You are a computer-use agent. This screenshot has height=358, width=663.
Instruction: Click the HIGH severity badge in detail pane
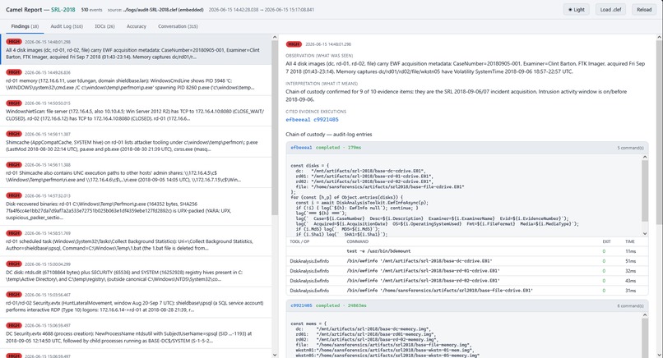tap(294, 44)
